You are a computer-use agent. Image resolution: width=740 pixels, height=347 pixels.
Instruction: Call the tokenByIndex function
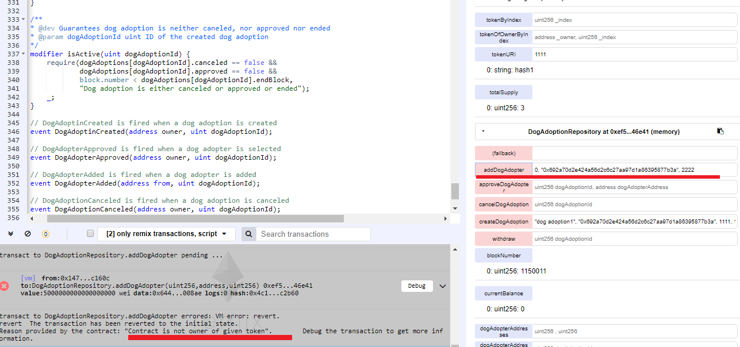(504, 20)
